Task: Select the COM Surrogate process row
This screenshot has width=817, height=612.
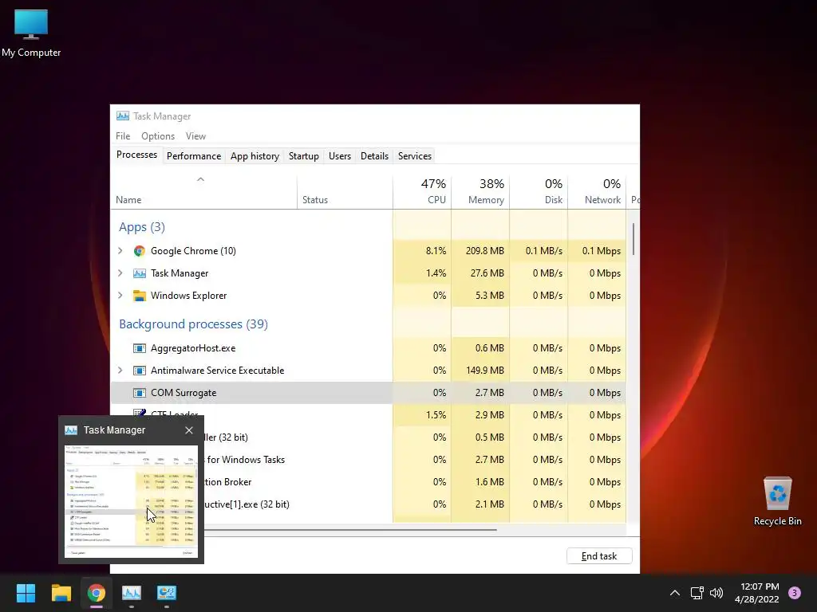Action: point(369,393)
